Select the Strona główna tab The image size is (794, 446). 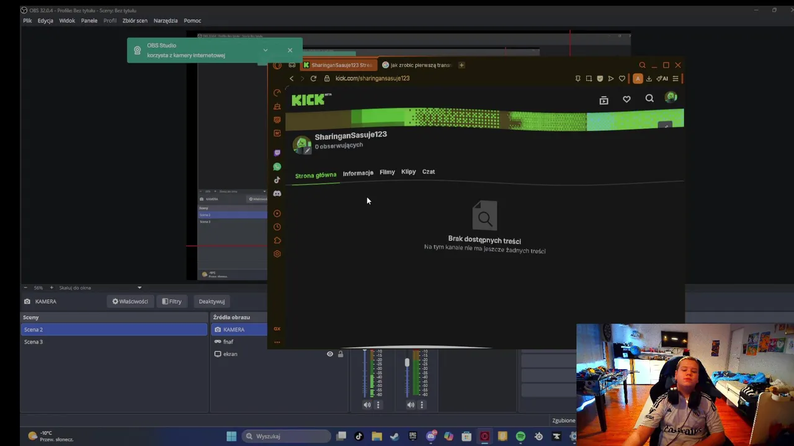(x=316, y=175)
